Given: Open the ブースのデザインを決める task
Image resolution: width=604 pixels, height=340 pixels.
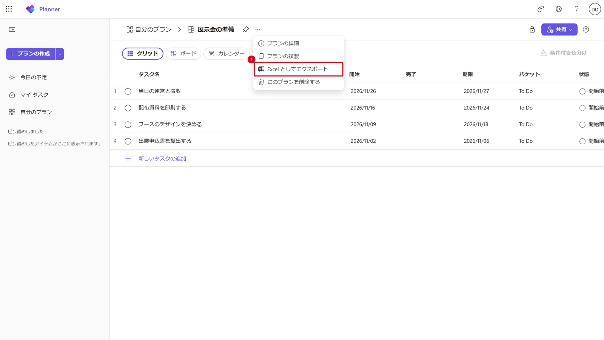Looking at the screenshot, I should (170, 124).
